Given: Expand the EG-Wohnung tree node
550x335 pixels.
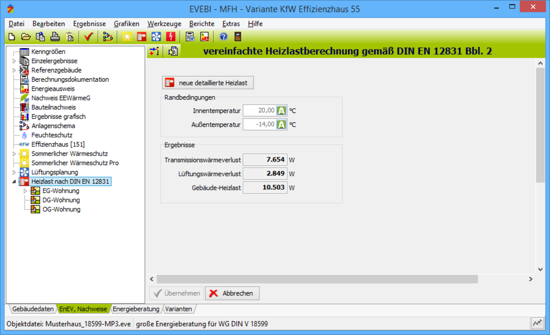Looking at the screenshot, I should click(25, 191).
